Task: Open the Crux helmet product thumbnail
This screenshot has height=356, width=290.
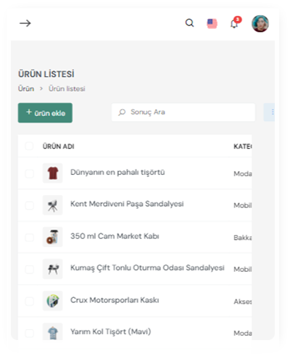Action: tap(53, 301)
